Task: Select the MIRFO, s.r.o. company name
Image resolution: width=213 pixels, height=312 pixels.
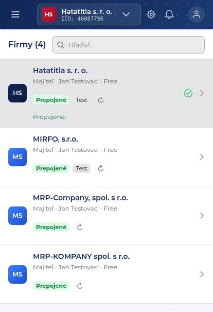Action: coord(56,139)
